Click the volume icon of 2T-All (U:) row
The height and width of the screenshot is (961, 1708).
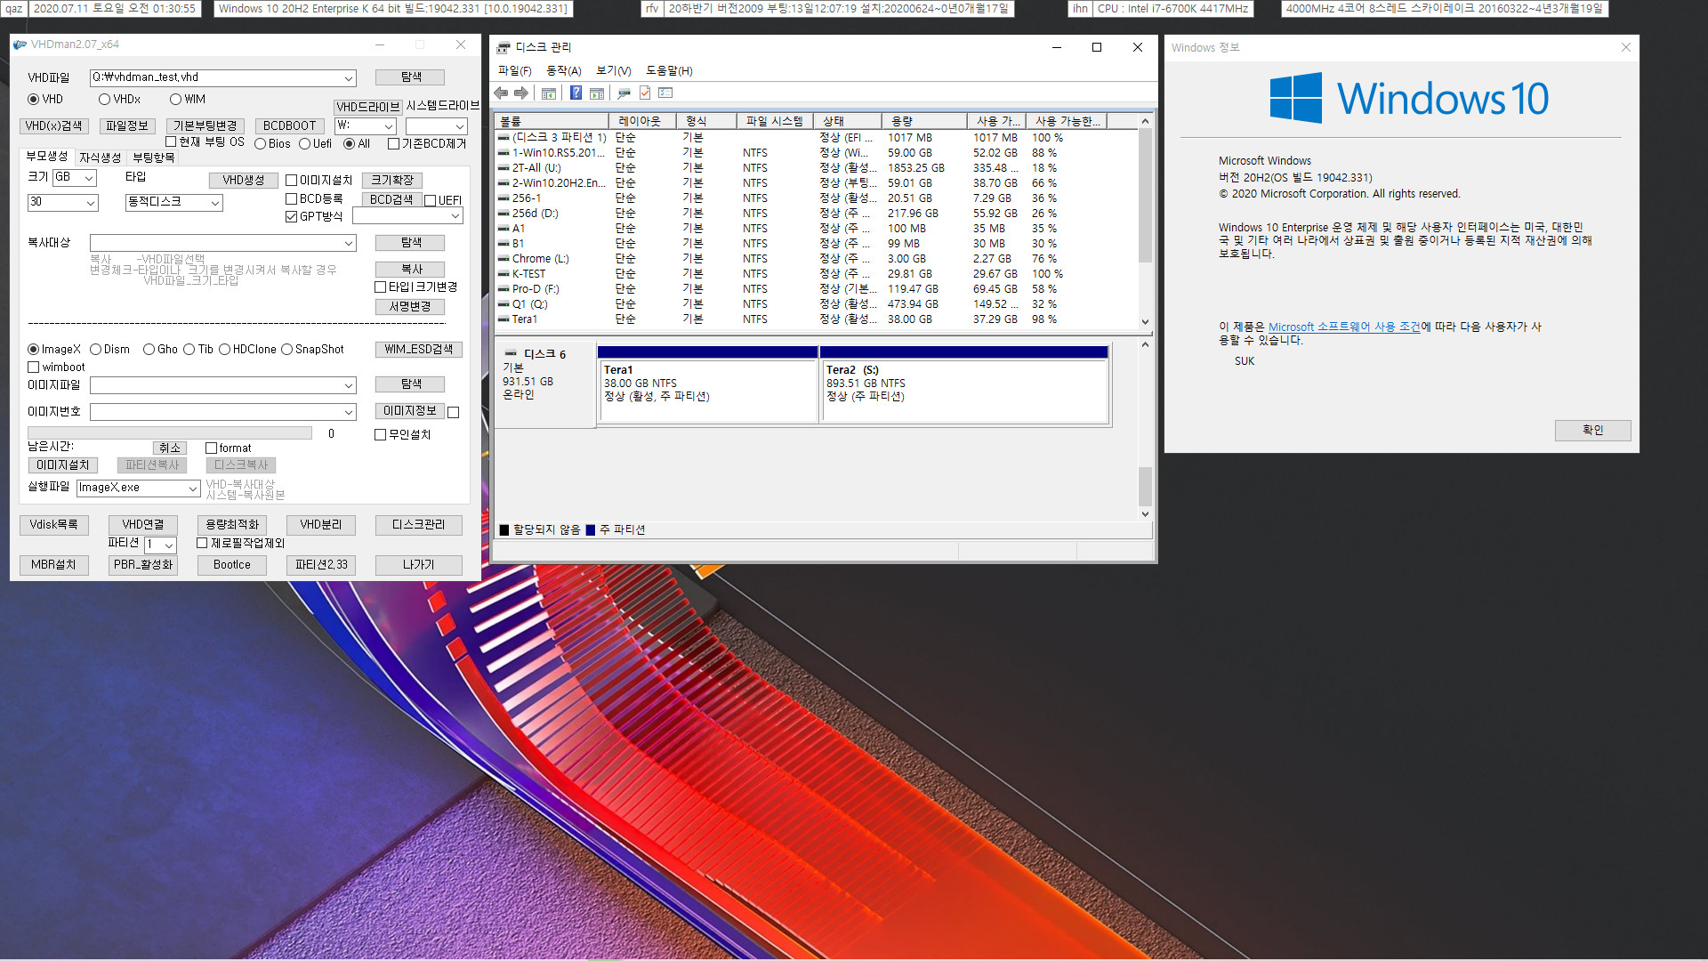[504, 168]
